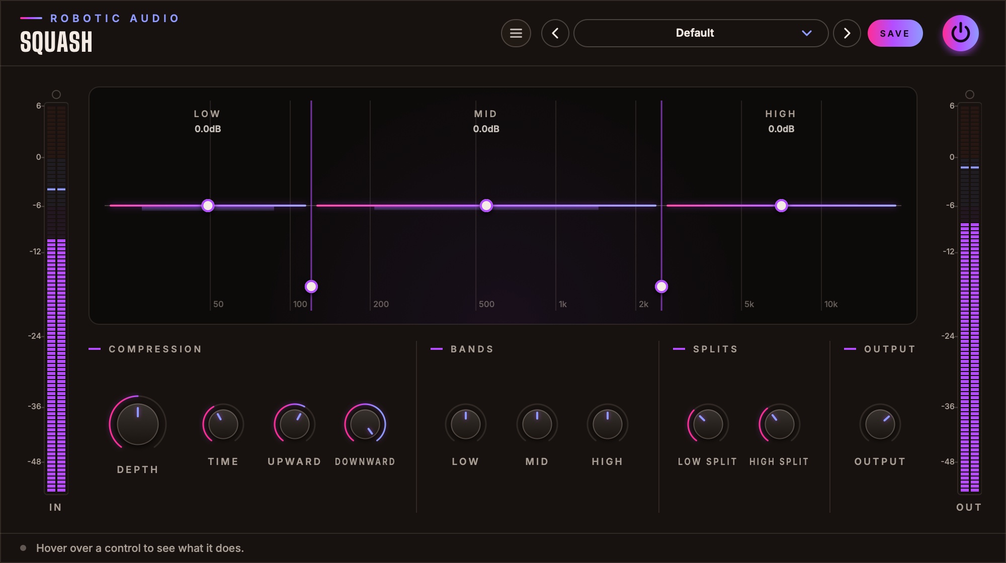This screenshot has width=1006, height=563.
Task: Click the Output gain knob
Action: [x=880, y=424]
